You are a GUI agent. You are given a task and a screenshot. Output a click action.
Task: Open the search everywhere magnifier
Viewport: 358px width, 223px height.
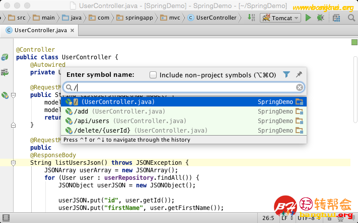point(351,18)
